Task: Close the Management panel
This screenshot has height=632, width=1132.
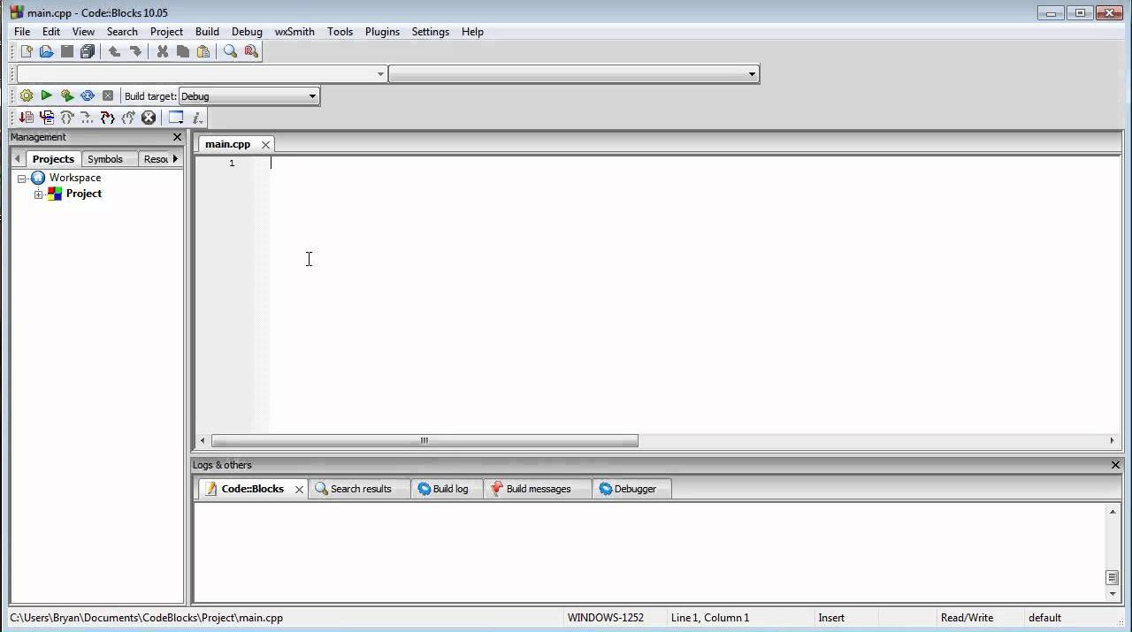Action: click(177, 137)
